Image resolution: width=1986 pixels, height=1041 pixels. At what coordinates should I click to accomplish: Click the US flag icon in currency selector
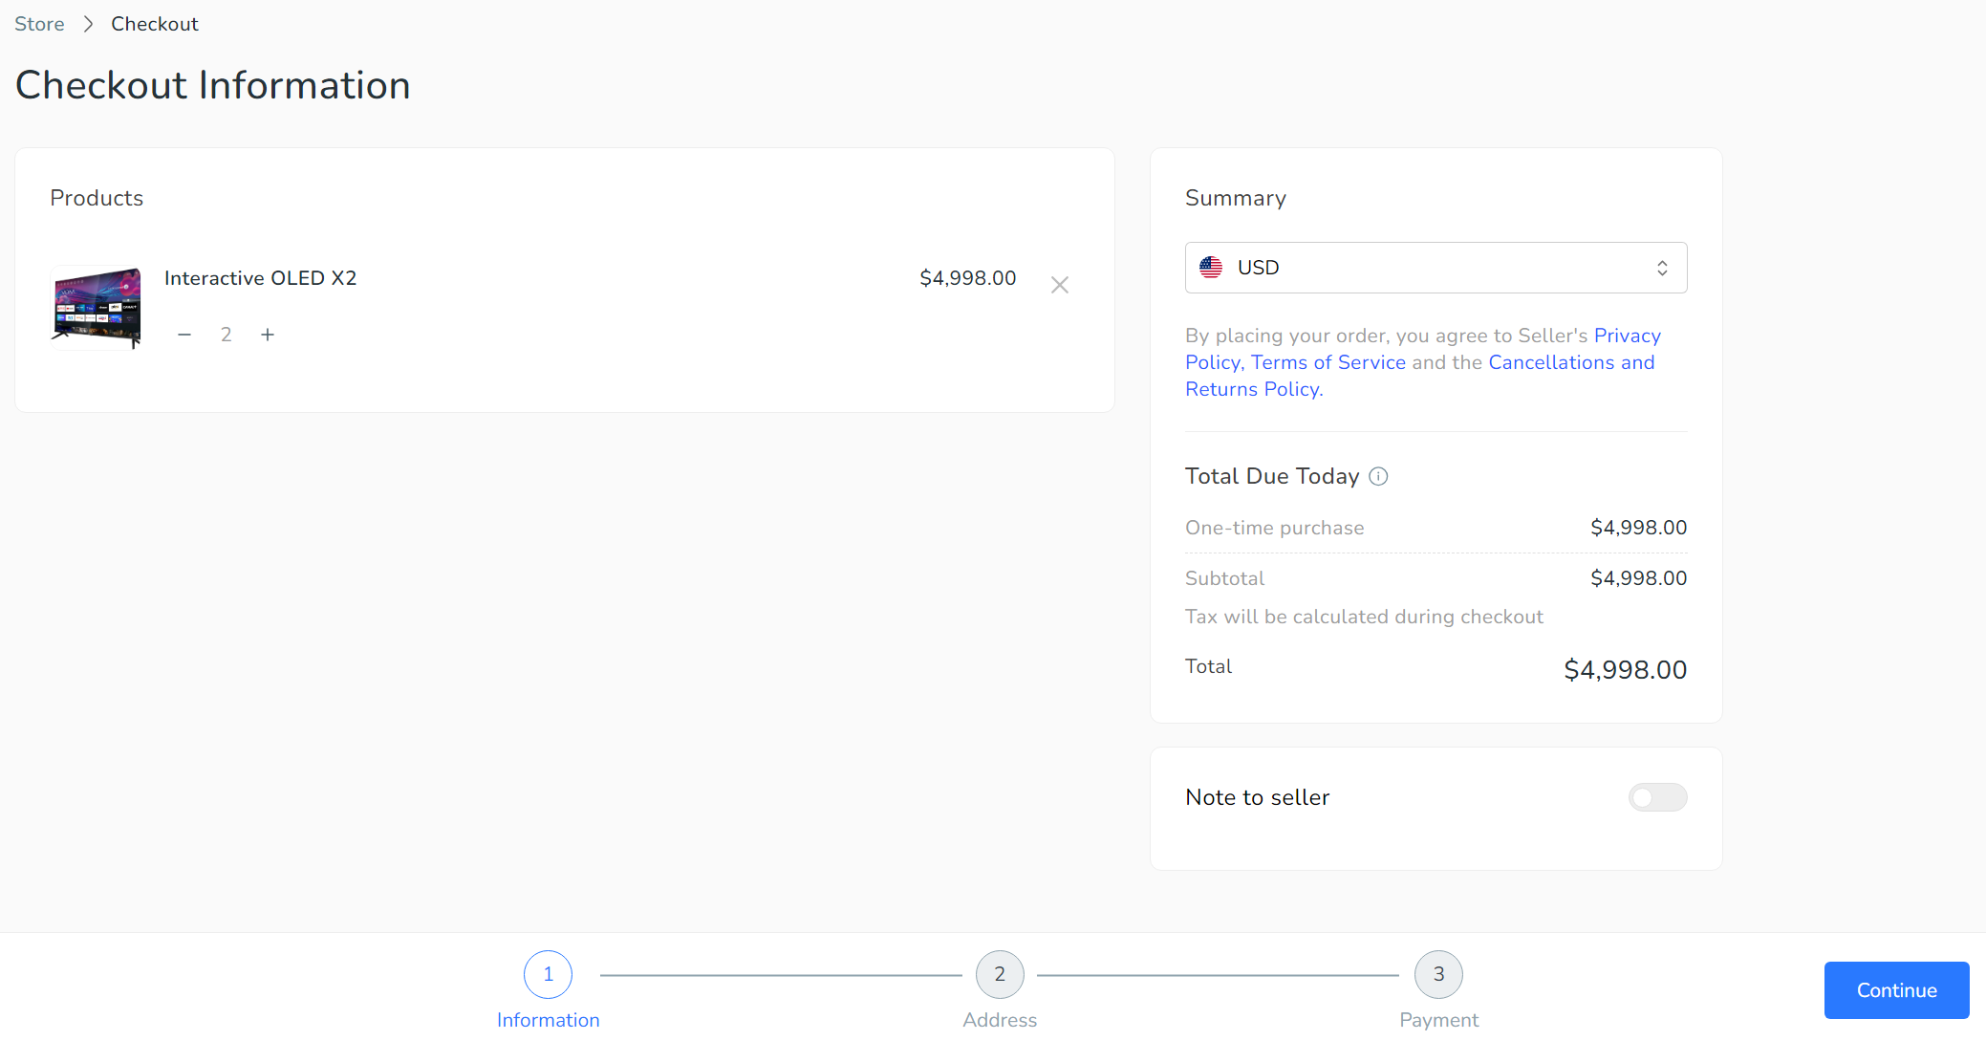click(x=1211, y=267)
